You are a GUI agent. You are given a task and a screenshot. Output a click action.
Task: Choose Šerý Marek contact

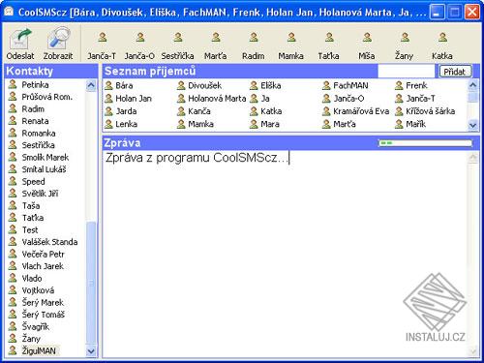pyautogui.click(x=37, y=303)
